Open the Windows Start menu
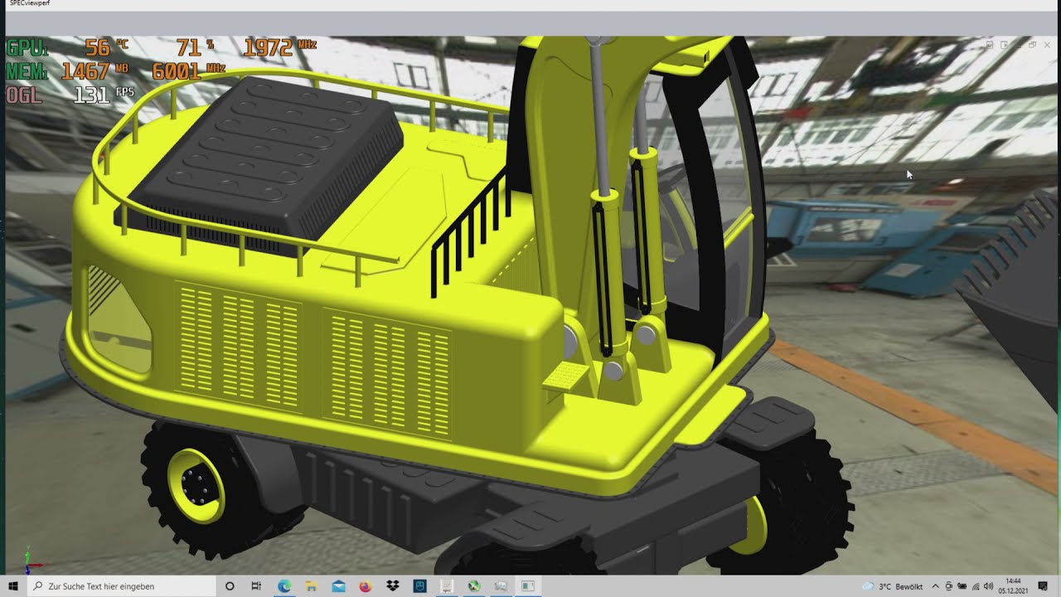Viewport: 1061px width, 597px height. 13,586
